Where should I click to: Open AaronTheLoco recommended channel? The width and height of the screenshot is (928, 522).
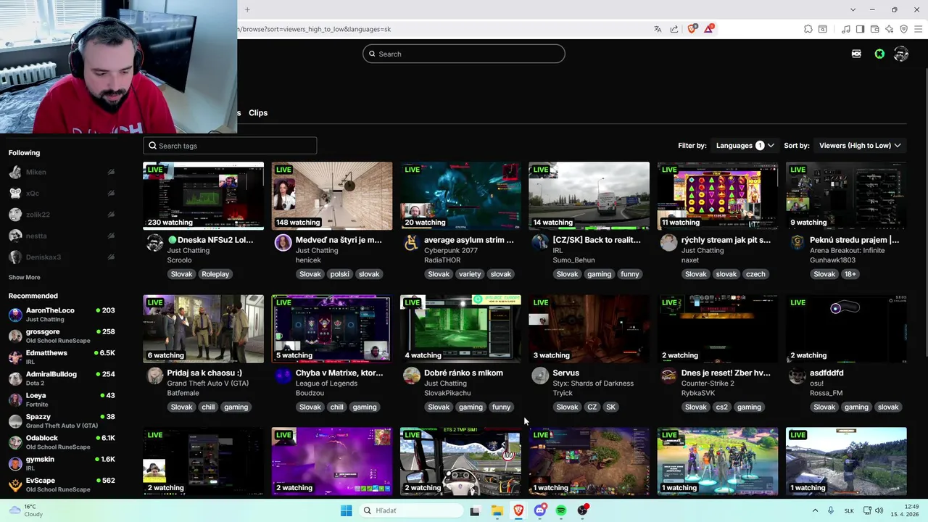click(62, 314)
